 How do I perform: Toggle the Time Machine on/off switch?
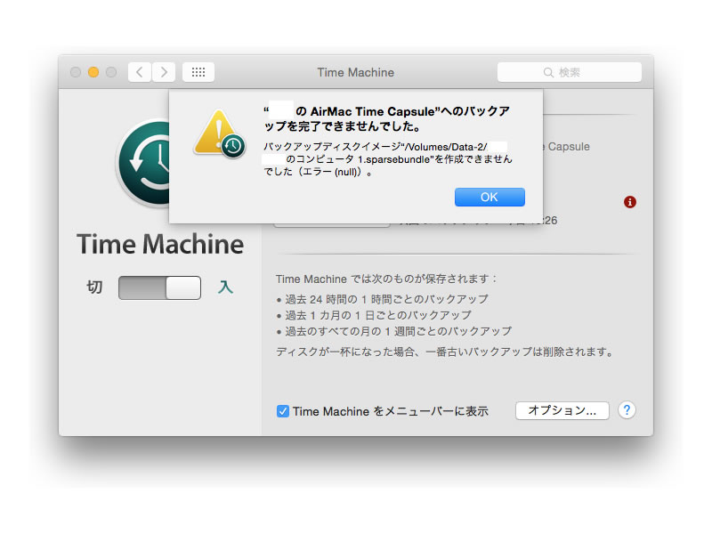pos(159,287)
